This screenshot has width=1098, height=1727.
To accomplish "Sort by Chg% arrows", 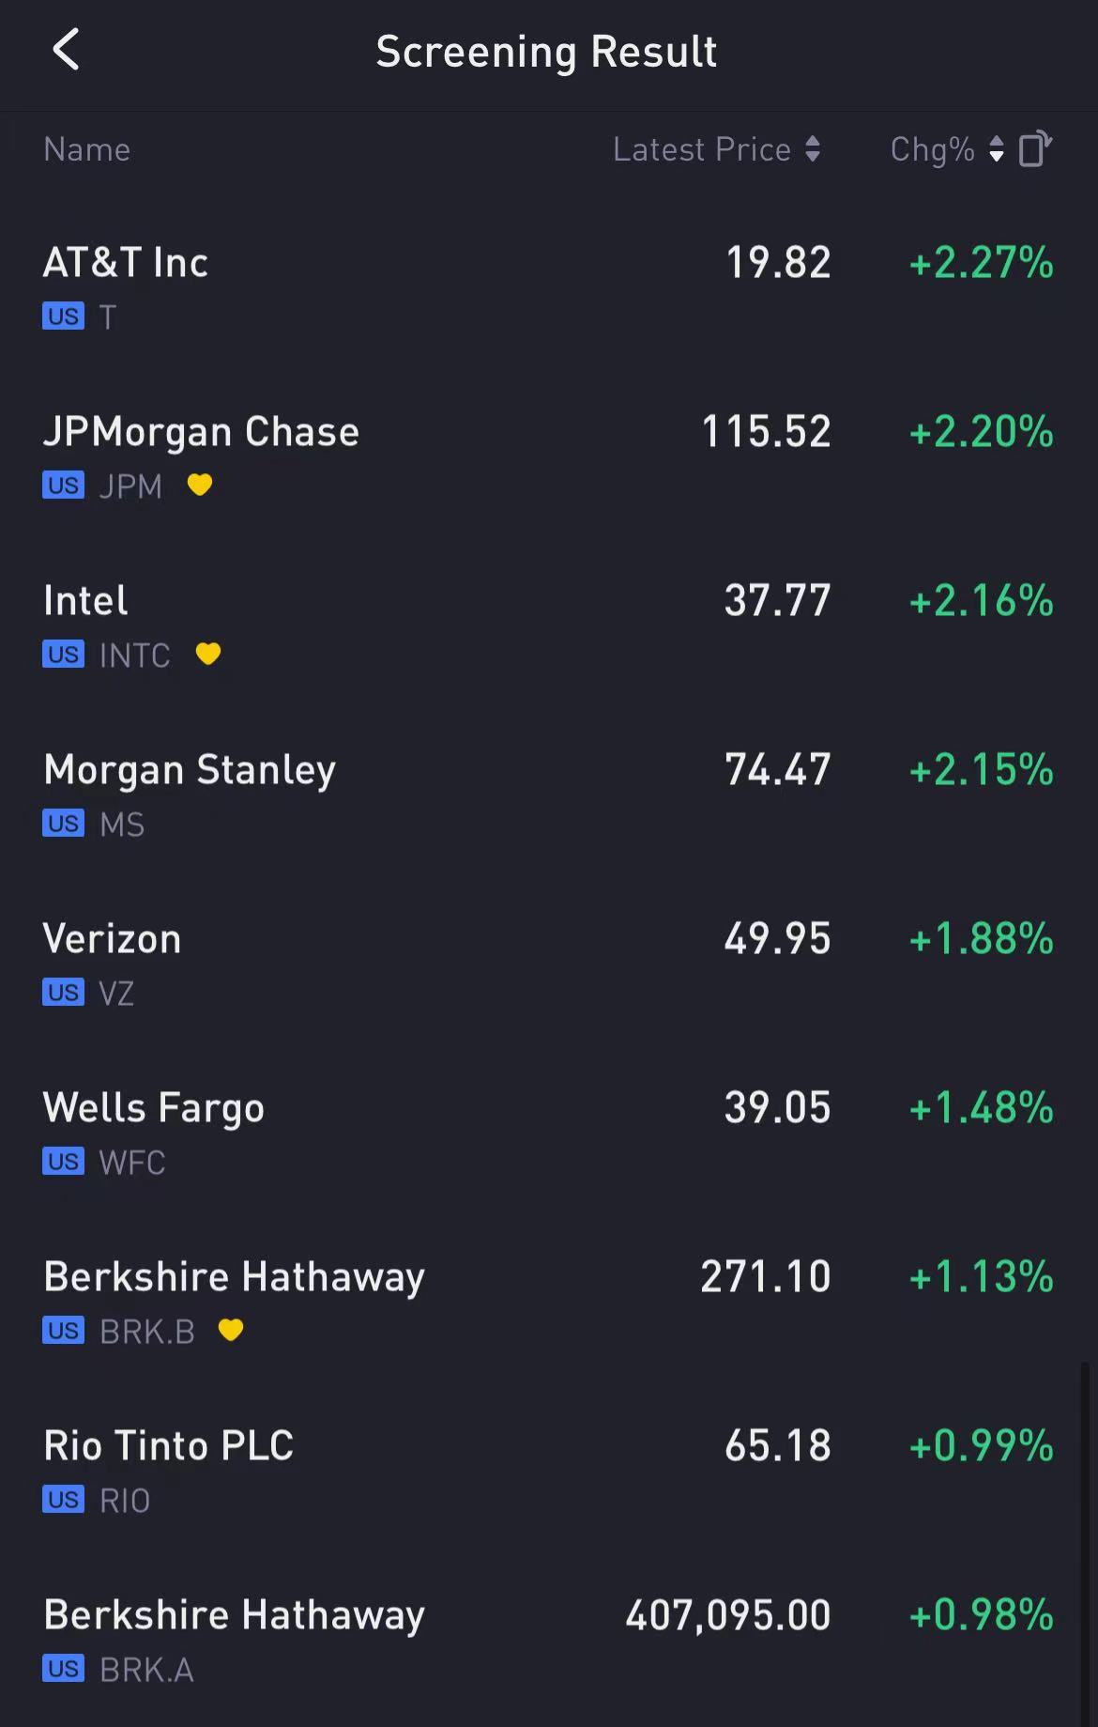I will [997, 149].
